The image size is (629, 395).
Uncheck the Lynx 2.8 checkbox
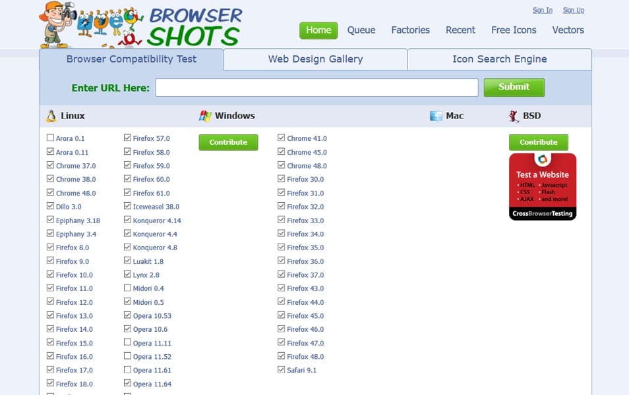click(x=127, y=274)
